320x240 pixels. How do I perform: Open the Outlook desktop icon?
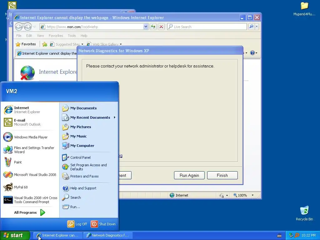(12, 5)
